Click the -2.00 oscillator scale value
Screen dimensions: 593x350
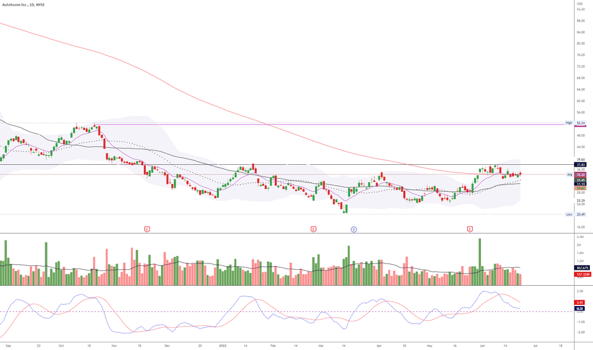(x=580, y=332)
